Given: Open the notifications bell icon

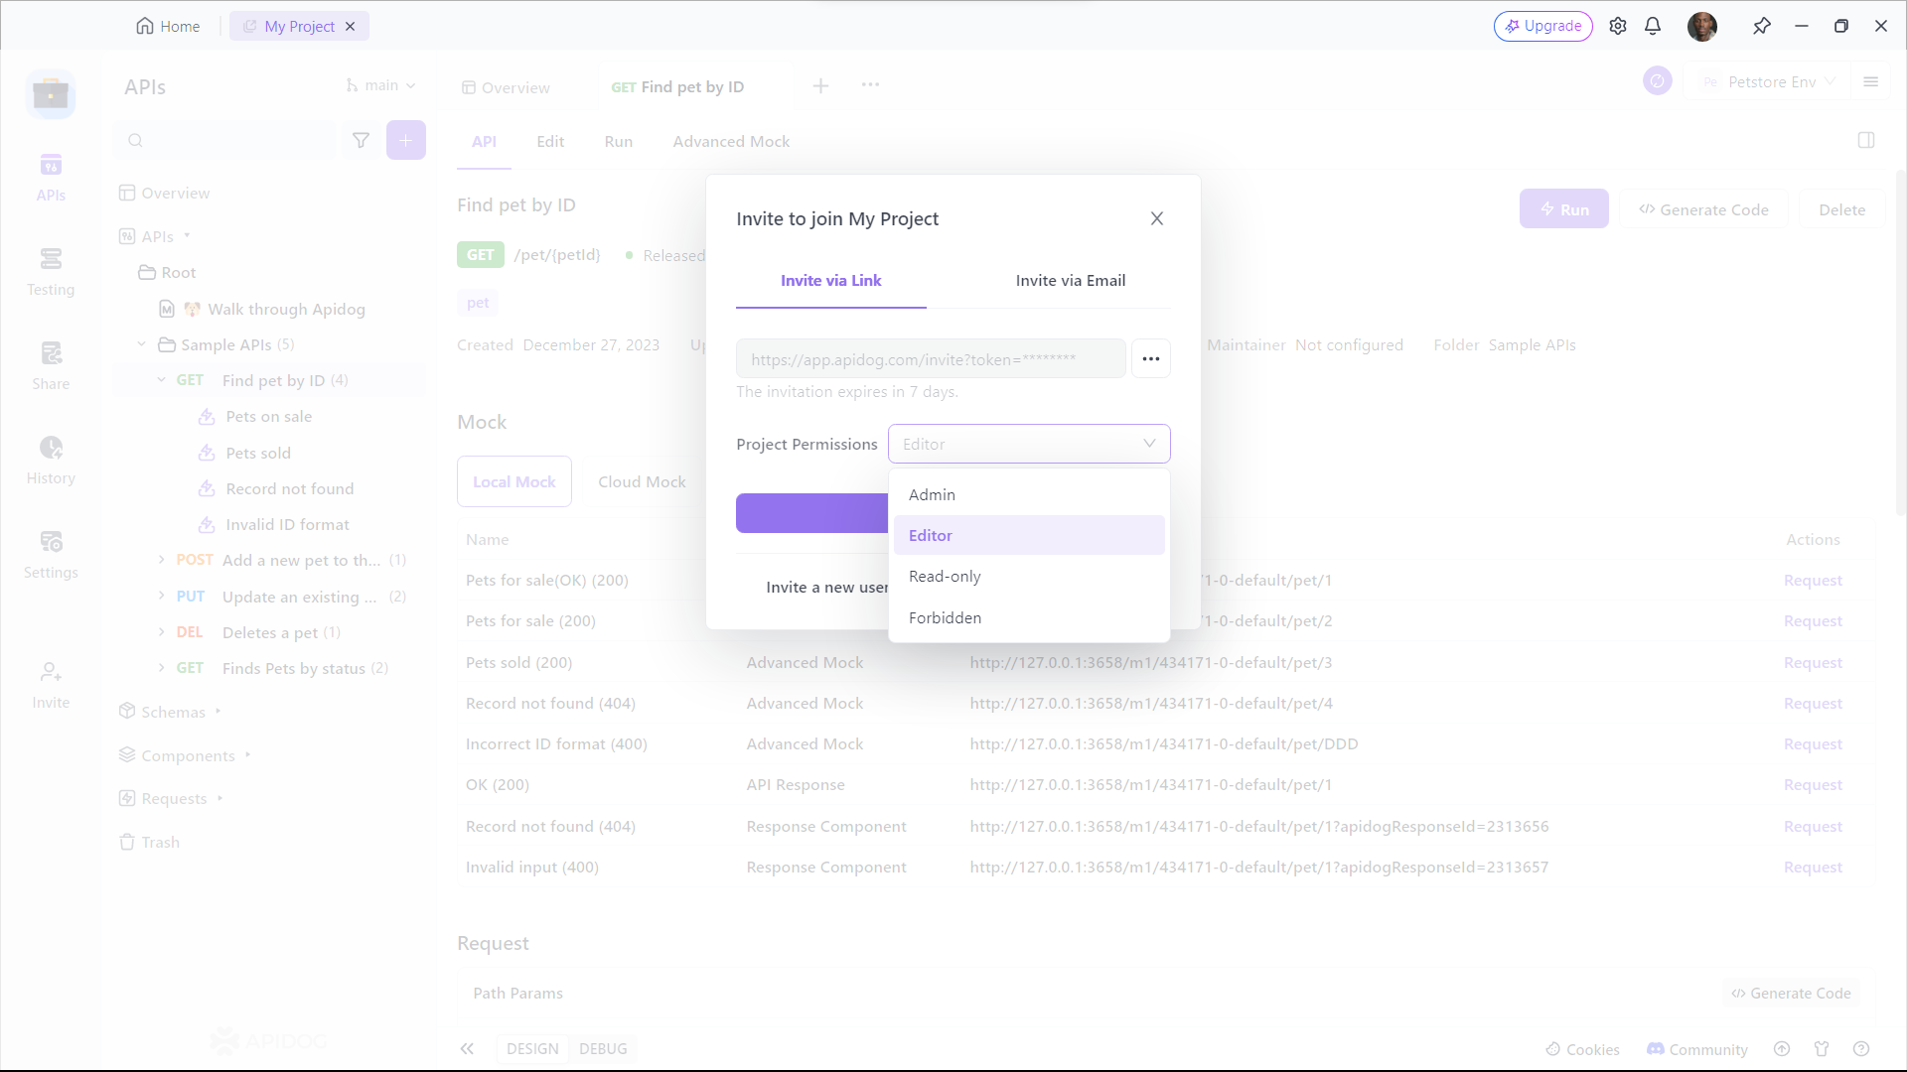Looking at the screenshot, I should click(x=1653, y=27).
